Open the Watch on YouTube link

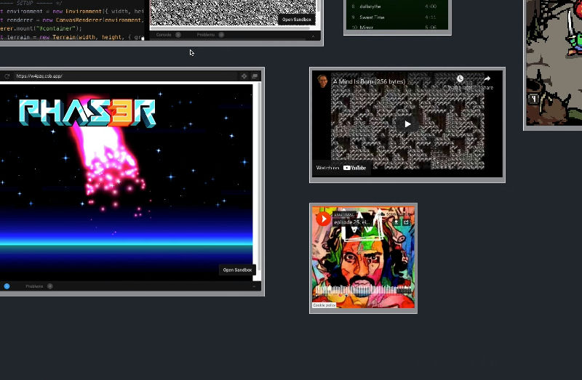point(341,168)
